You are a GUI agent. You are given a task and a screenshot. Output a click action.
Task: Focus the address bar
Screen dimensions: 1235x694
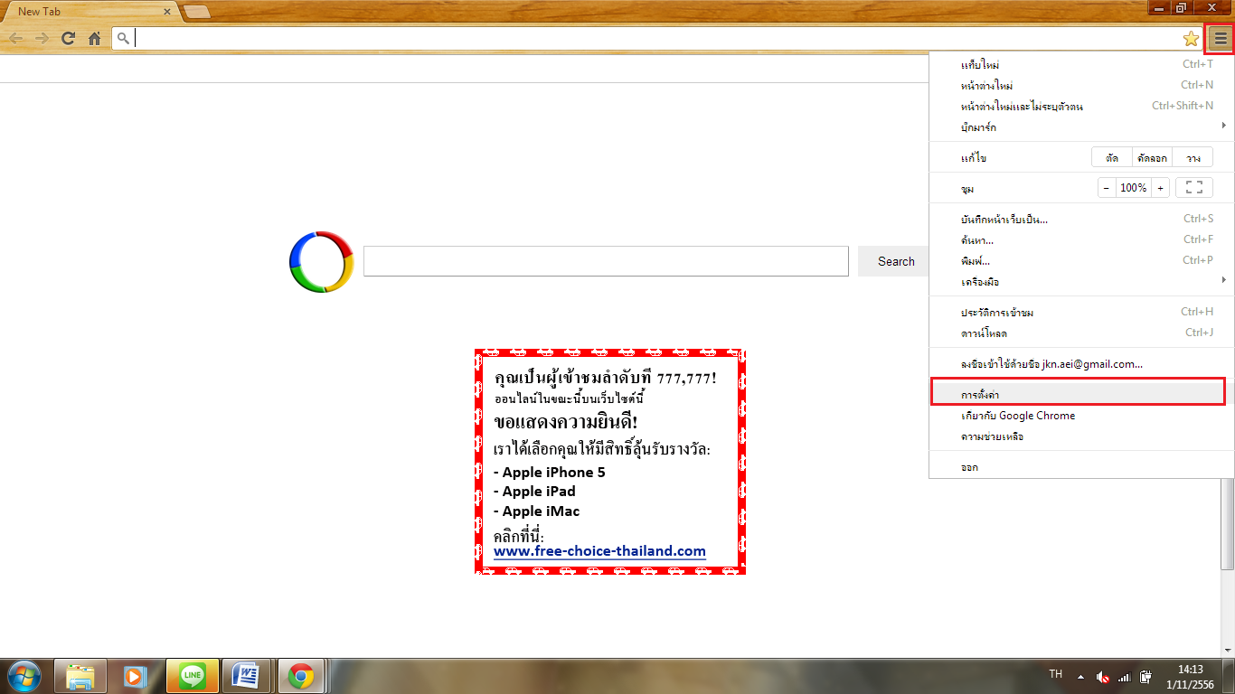coord(657,38)
